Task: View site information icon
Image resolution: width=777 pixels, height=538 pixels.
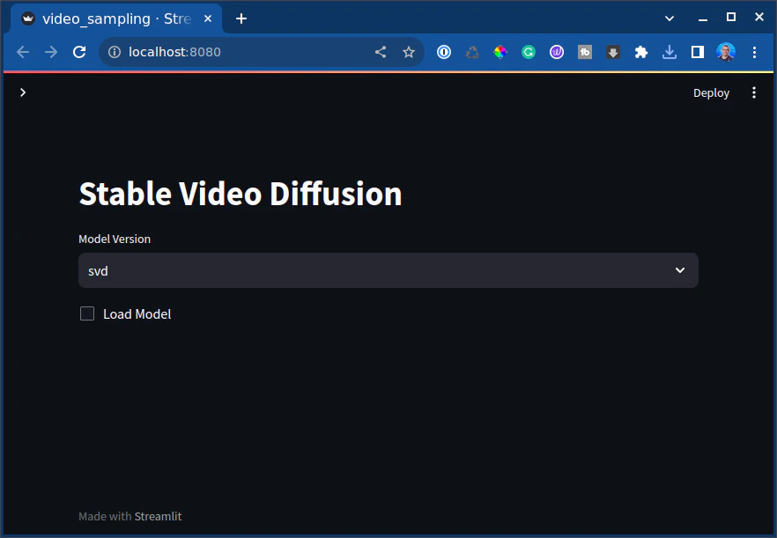Action: [115, 52]
